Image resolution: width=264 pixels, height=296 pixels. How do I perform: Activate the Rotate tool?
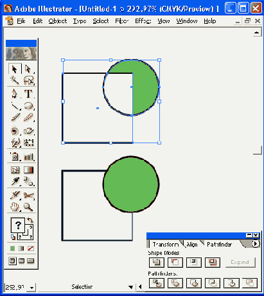15,131
